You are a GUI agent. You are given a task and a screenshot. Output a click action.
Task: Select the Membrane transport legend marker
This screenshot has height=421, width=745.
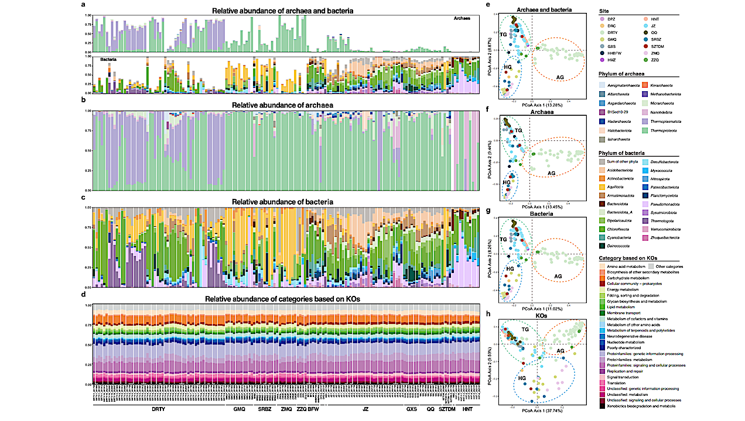click(x=603, y=313)
